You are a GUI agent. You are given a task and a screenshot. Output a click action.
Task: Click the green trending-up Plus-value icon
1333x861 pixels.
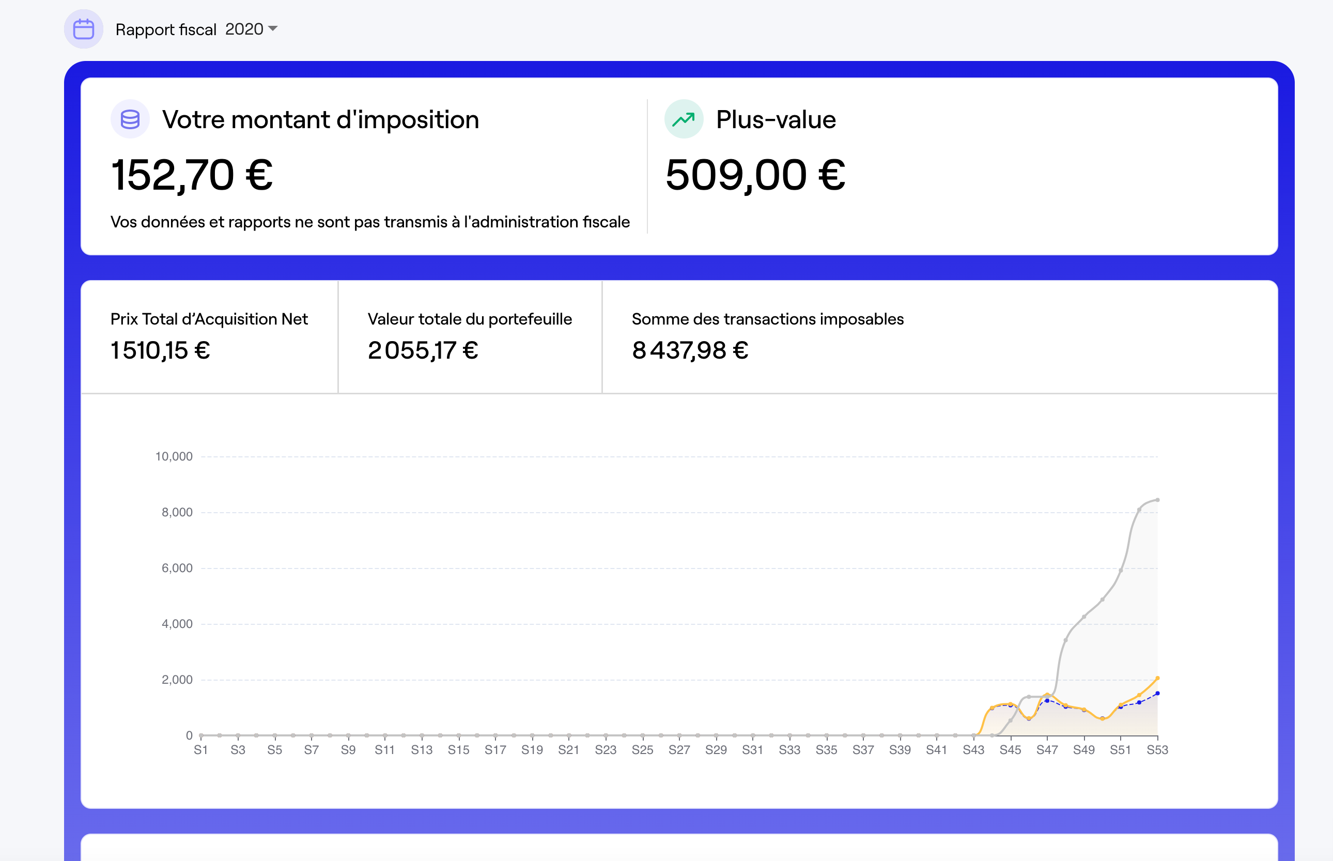pyautogui.click(x=683, y=119)
